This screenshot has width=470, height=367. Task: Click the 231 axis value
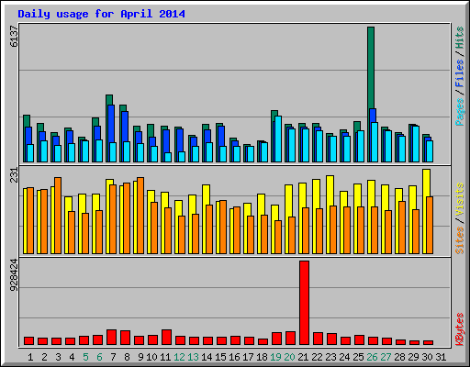(x=14, y=175)
